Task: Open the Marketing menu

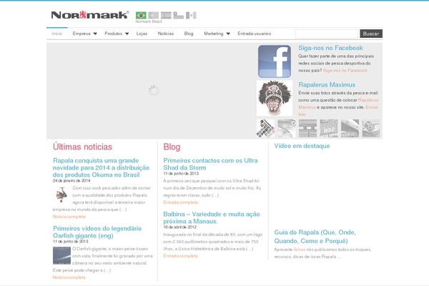Action: coord(213,34)
